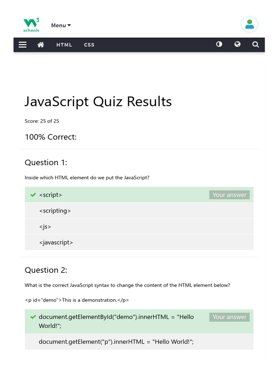Click "Your answer" badge on Question 2
This screenshot has width=278, height=371.
tap(229, 317)
